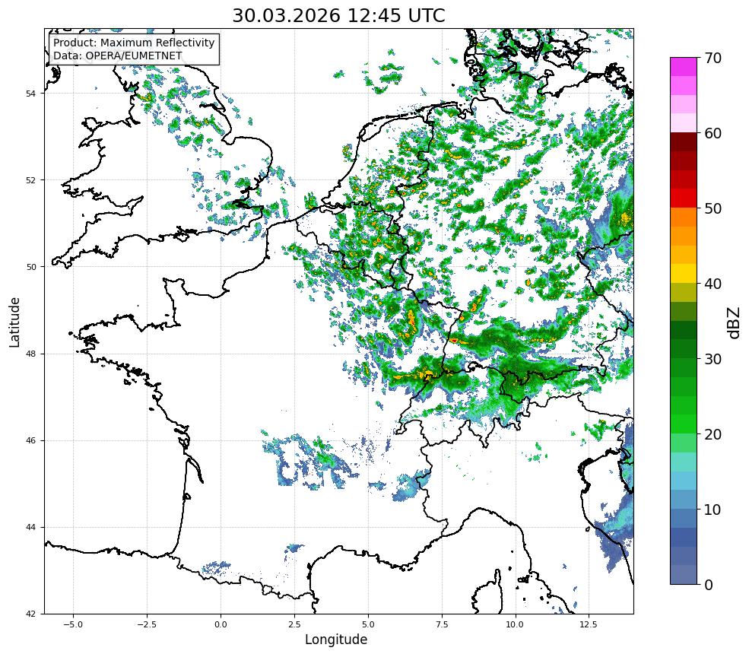This screenshot has width=749, height=654.
Task: Click longitude tick label −2.5
Action: tap(147, 624)
